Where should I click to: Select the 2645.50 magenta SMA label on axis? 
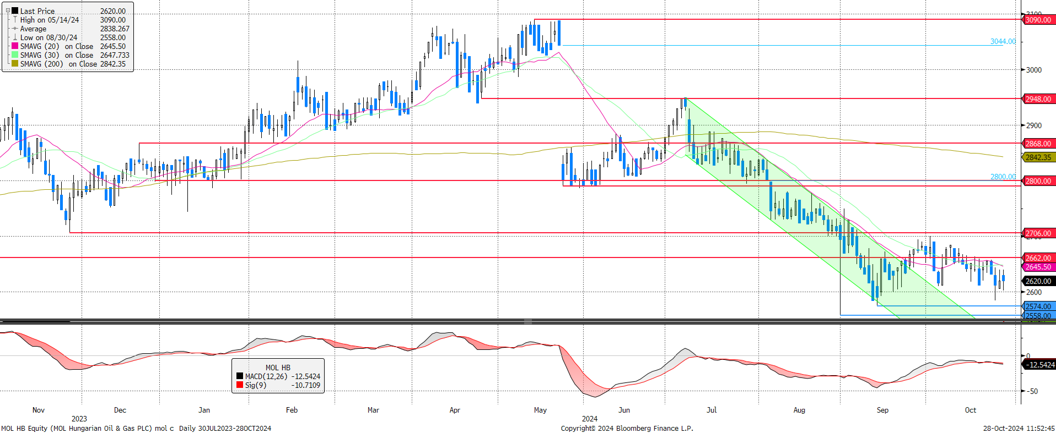[x=1038, y=267]
